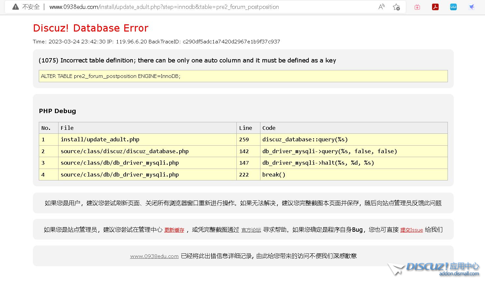Click the not-secure warning triangle icon

pyautogui.click(x=15, y=7)
